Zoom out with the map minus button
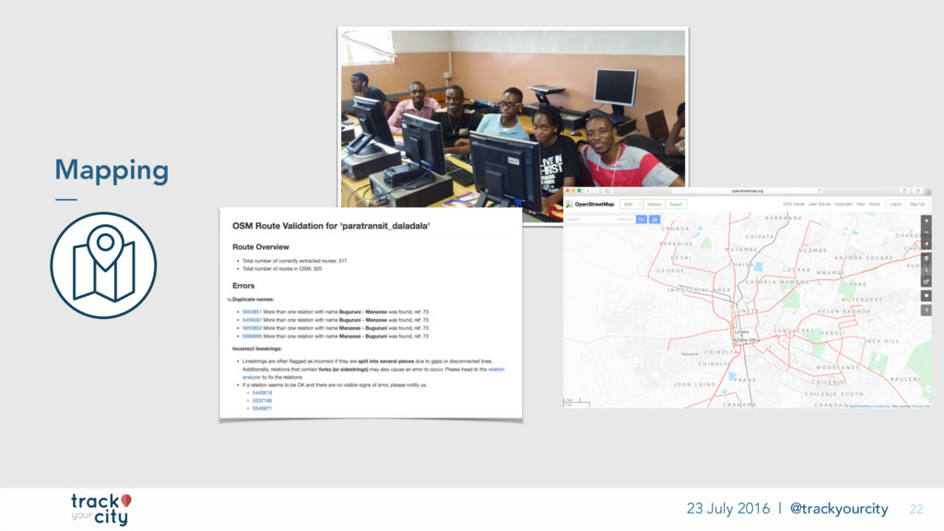The width and height of the screenshot is (944, 531). click(926, 232)
